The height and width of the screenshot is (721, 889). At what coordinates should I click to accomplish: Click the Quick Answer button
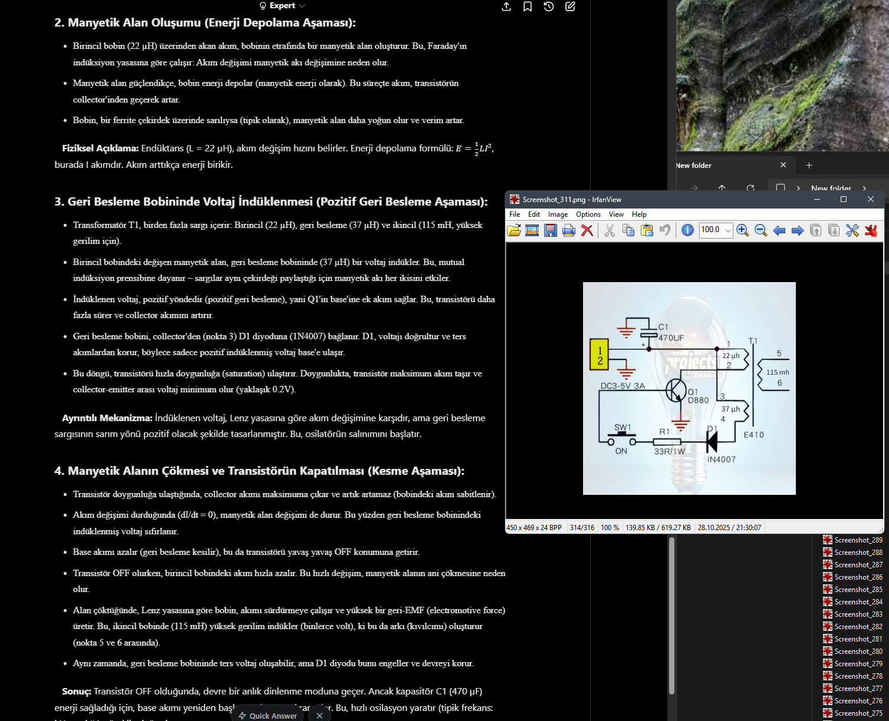pos(268,715)
